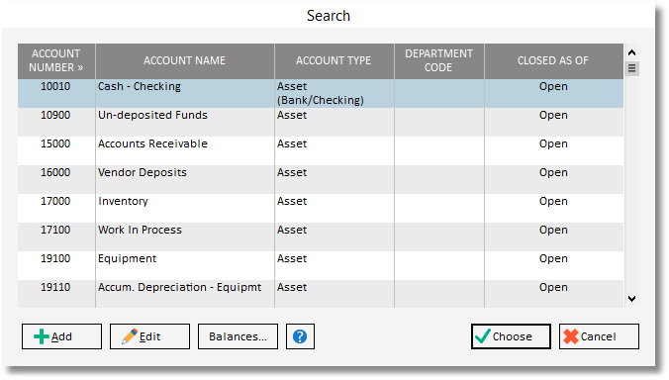Click Asset type in Work In Process row
669x380 pixels.
tap(292, 230)
